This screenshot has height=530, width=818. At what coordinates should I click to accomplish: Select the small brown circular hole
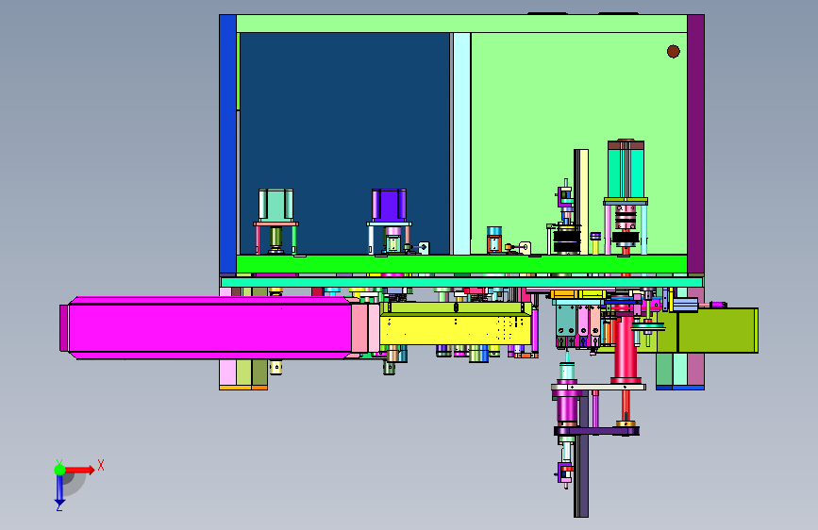(674, 51)
